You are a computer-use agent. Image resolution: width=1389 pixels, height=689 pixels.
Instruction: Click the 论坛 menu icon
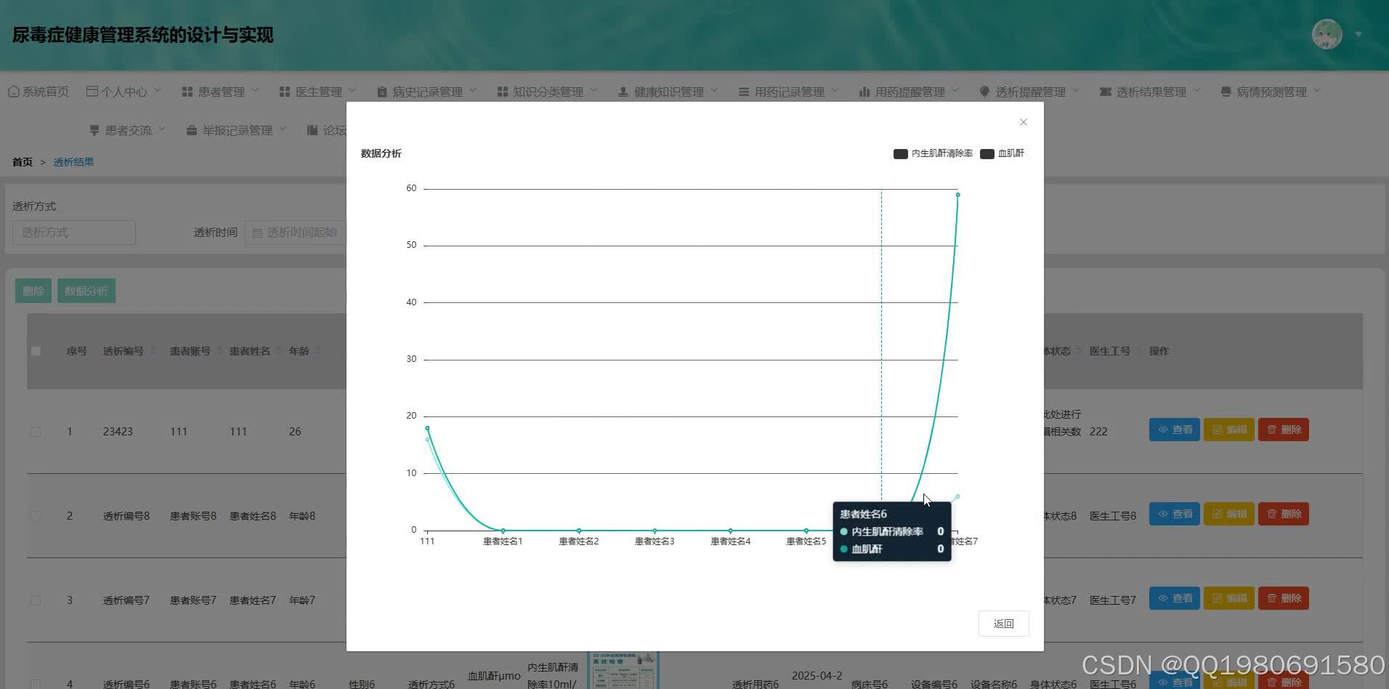coord(312,130)
